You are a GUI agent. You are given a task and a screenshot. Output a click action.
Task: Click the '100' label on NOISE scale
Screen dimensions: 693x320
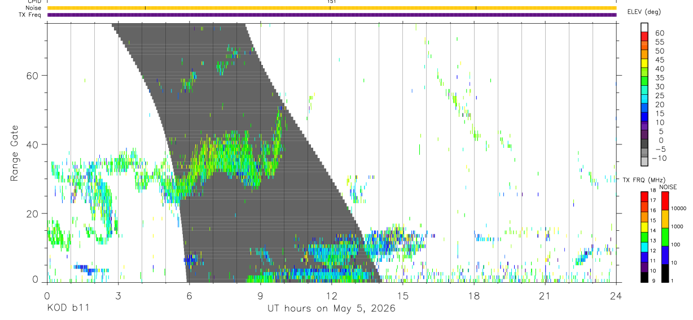click(x=675, y=244)
